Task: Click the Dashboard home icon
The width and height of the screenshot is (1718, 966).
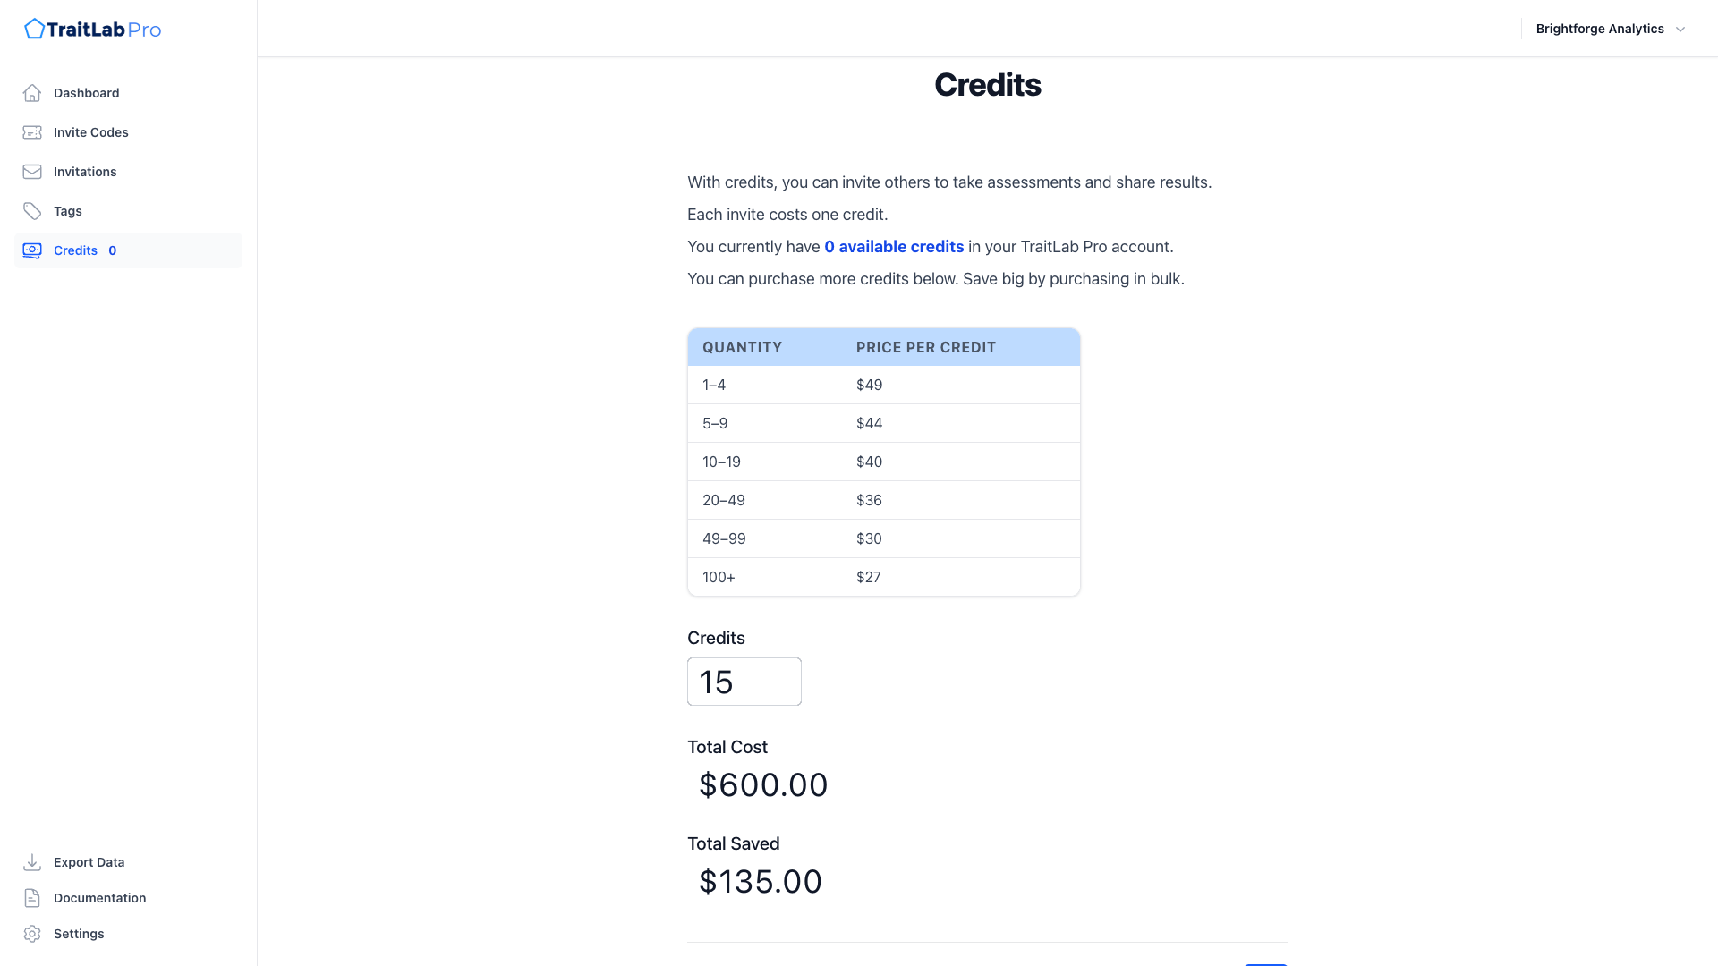Action: pos(32,93)
